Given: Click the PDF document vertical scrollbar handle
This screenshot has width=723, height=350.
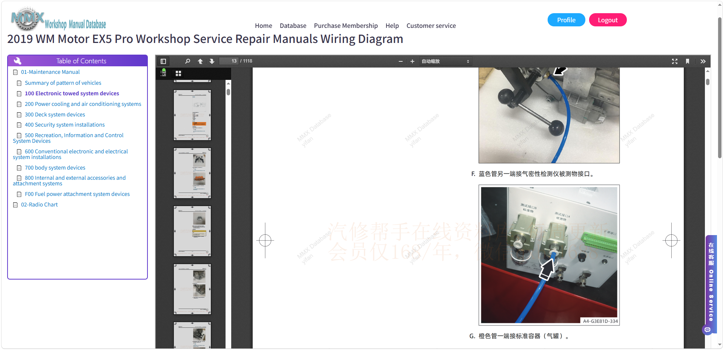Looking at the screenshot, I should click(x=708, y=82).
